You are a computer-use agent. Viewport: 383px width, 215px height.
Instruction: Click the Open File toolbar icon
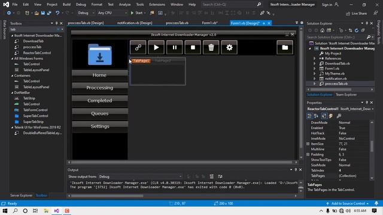(37, 13)
